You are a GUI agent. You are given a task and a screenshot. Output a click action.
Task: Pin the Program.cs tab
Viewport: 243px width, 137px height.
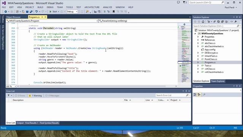click(42, 17)
